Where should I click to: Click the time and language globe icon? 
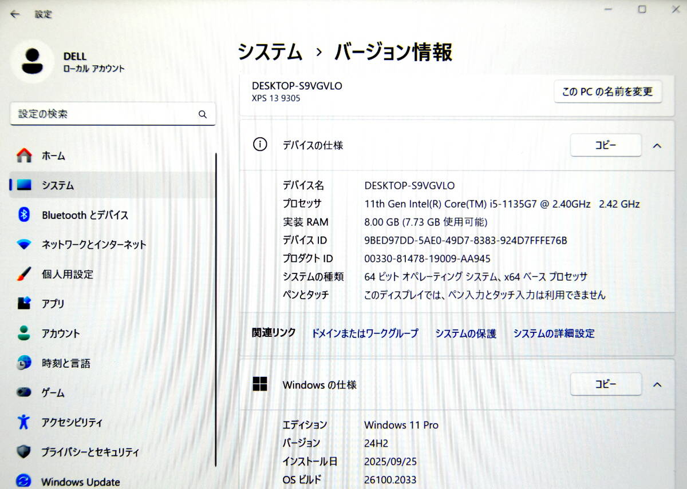click(x=24, y=363)
